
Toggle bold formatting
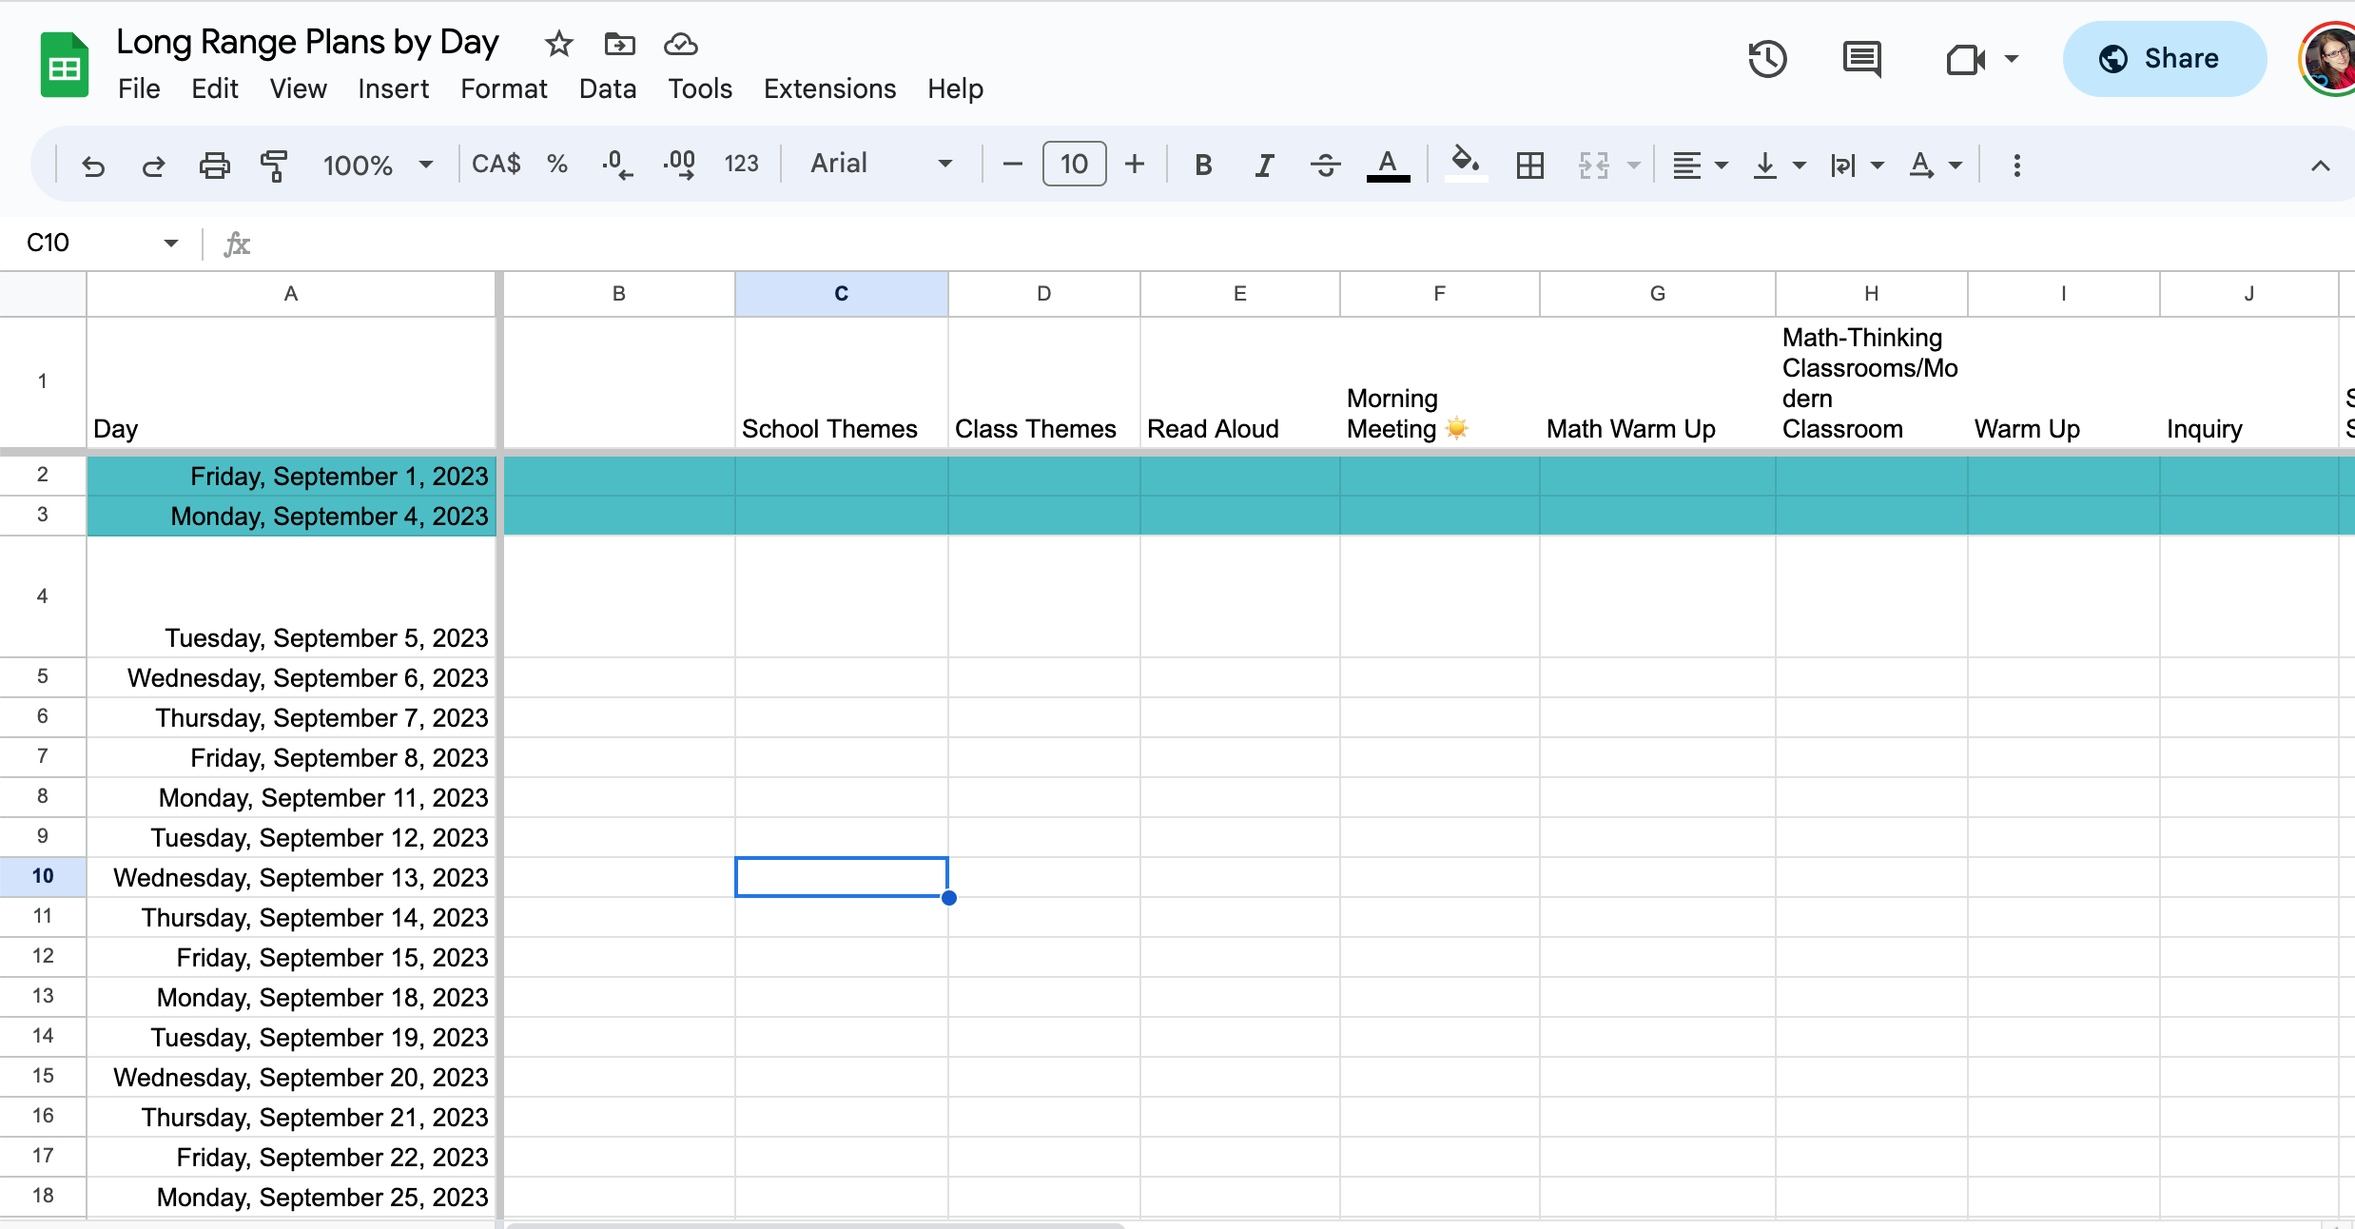(1203, 166)
